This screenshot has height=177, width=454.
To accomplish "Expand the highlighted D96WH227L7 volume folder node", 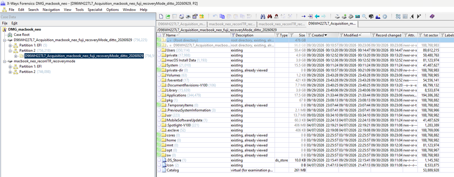I will [16, 56].
